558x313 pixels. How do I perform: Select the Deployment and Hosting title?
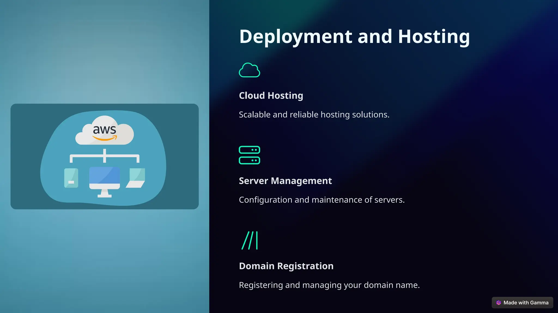point(354,37)
